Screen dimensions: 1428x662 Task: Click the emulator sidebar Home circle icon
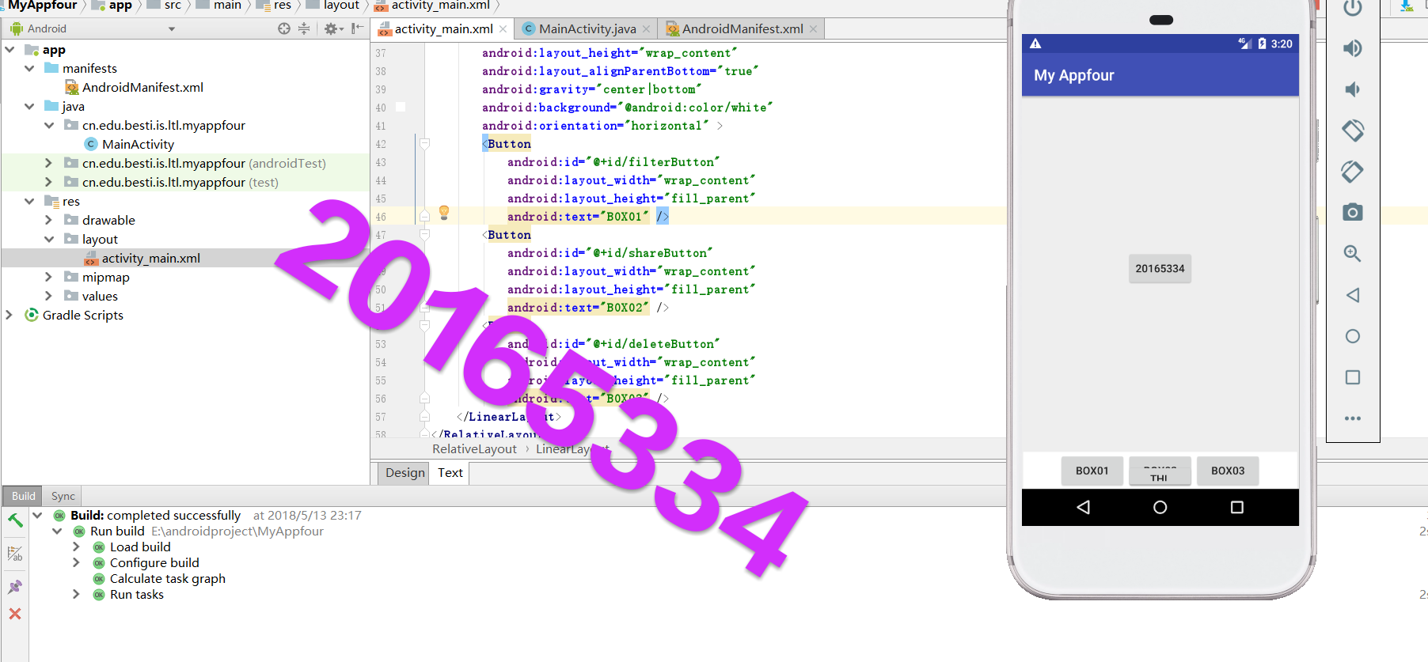coord(1353,336)
